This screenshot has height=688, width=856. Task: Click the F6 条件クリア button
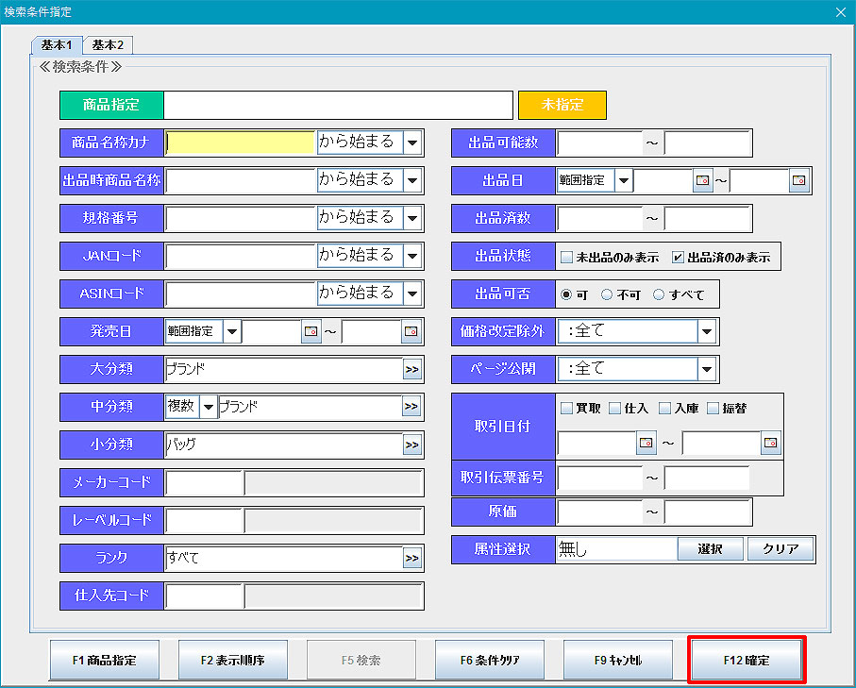click(x=489, y=660)
